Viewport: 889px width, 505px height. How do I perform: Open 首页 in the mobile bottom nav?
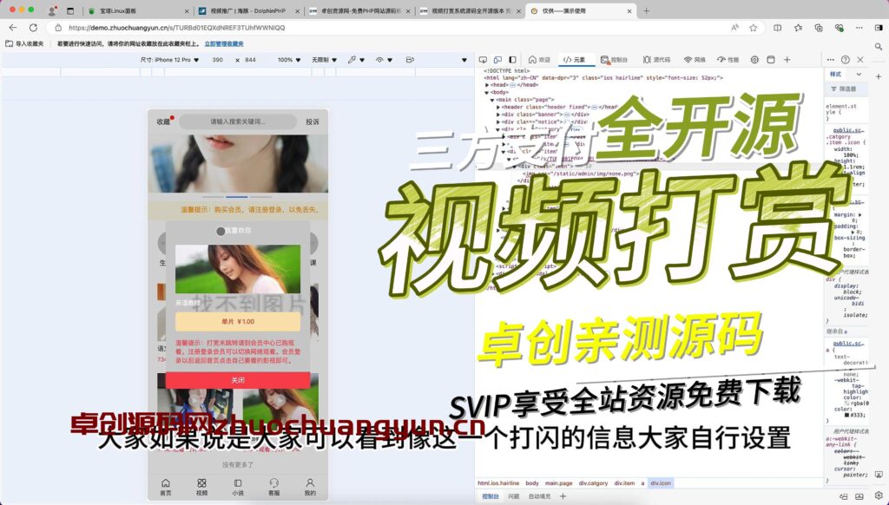166,487
